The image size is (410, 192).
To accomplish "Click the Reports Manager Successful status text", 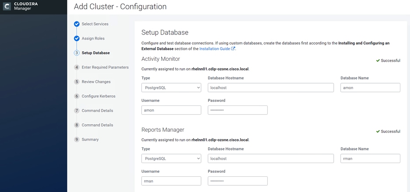I will coord(390,131).
